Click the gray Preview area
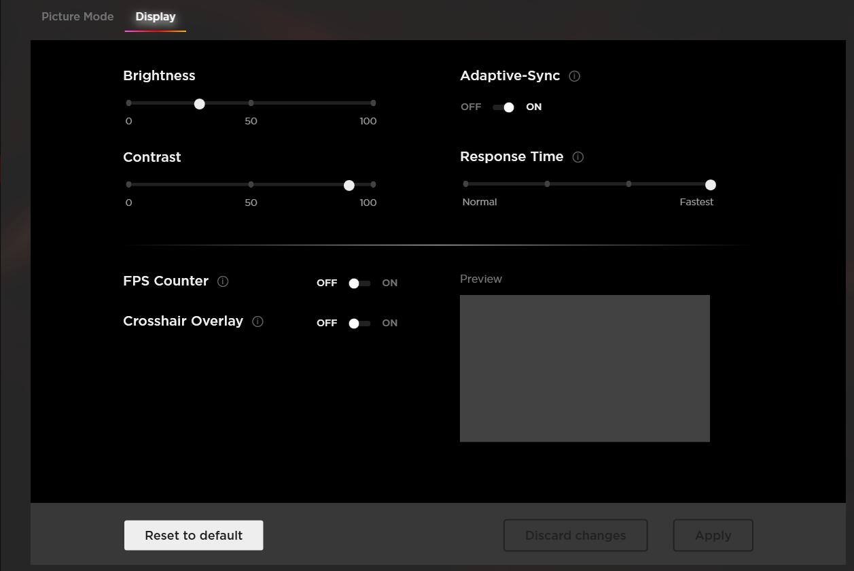This screenshot has height=571, width=854. pyautogui.click(x=584, y=368)
